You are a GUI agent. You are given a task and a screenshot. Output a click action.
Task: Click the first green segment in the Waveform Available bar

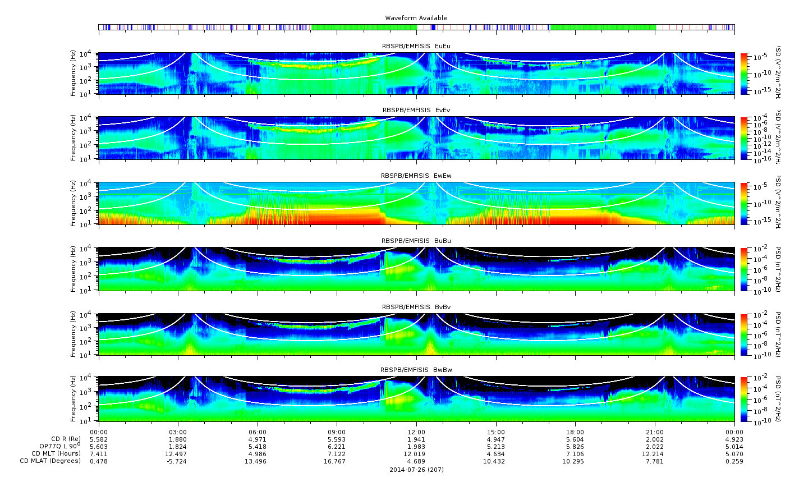(x=364, y=27)
